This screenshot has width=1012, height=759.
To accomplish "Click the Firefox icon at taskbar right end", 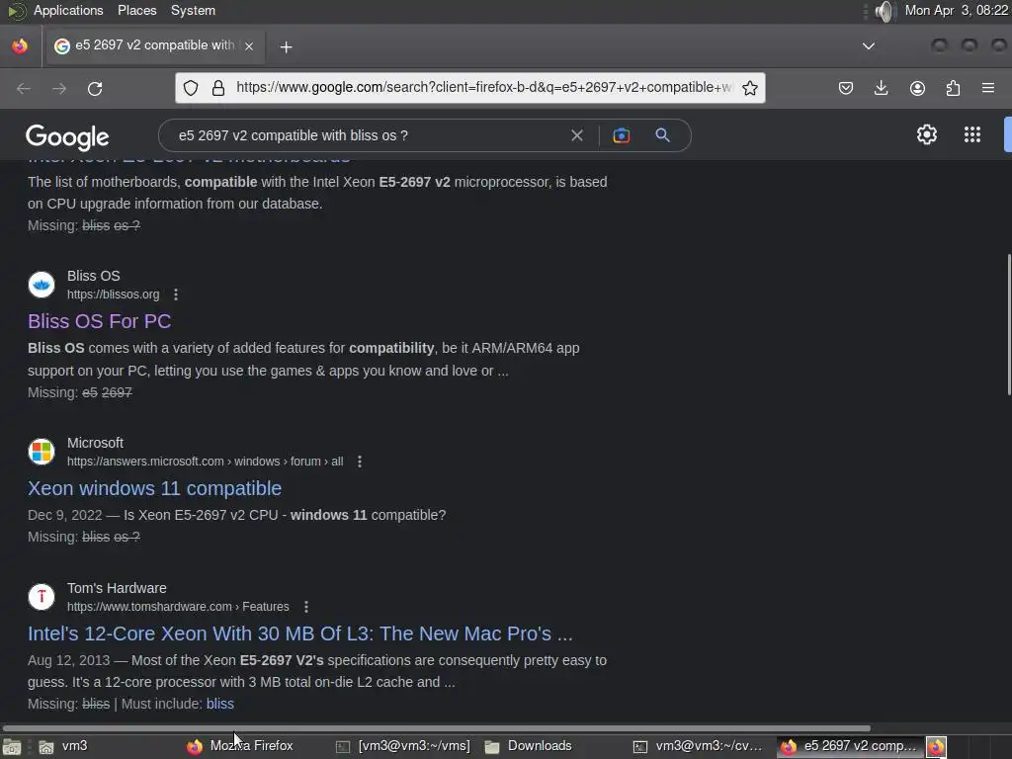I will [x=937, y=747].
